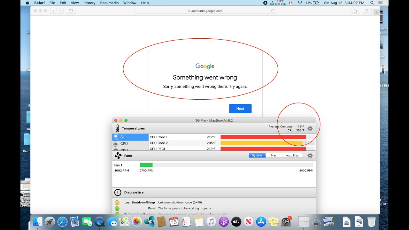Open the File menu
409x230 pixels.
pyautogui.click(x=52, y=3)
